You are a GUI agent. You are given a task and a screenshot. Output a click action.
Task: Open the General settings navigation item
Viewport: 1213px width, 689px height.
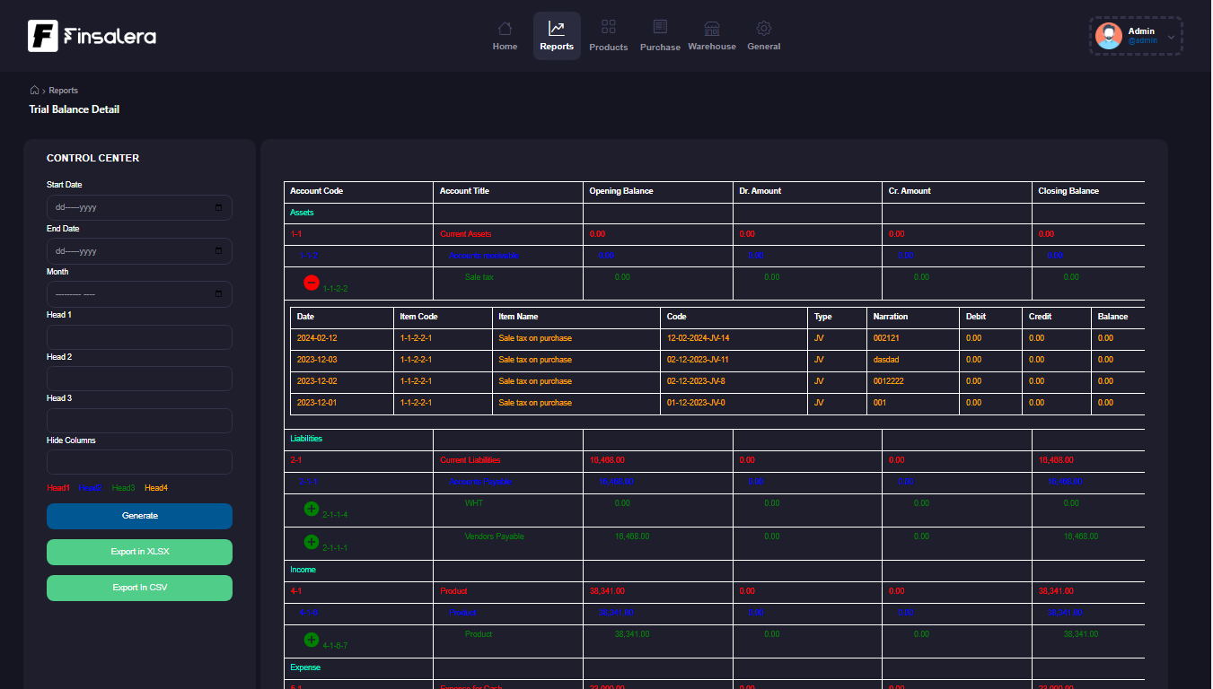(x=764, y=36)
